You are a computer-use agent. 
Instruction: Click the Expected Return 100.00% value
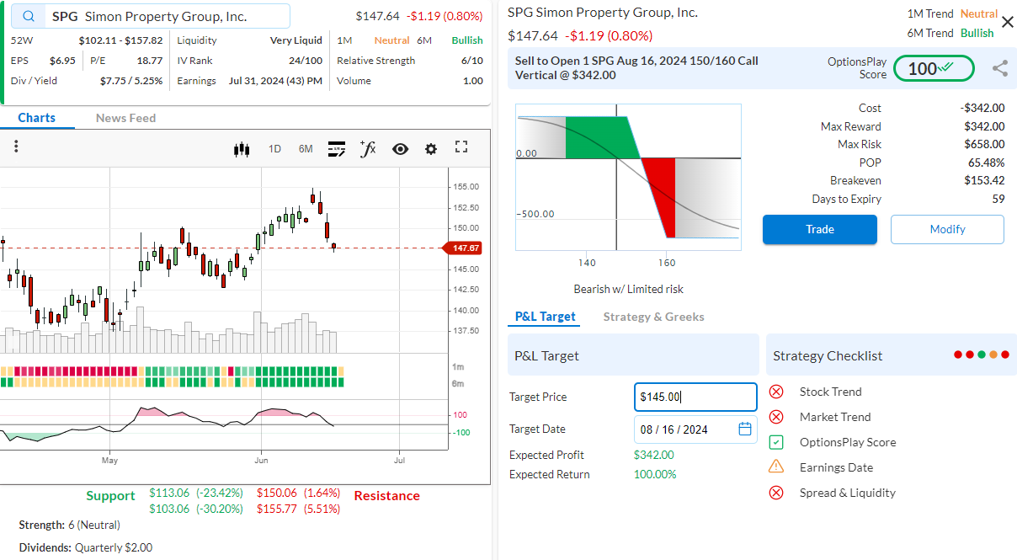coord(655,474)
